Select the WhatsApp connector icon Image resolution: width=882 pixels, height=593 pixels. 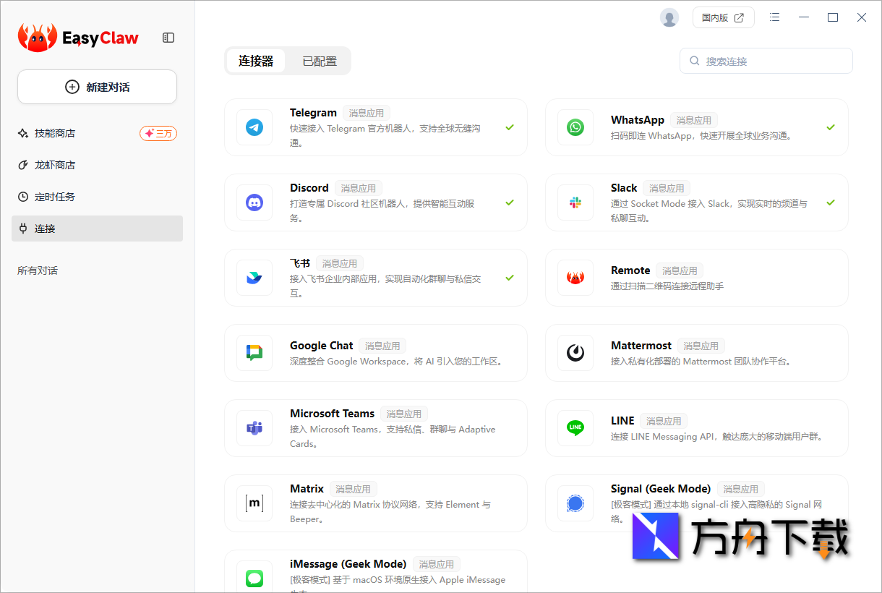pyautogui.click(x=575, y=127)
